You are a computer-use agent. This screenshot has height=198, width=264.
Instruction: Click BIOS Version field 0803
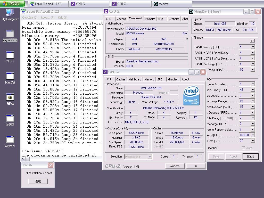(x=156, y=66)
